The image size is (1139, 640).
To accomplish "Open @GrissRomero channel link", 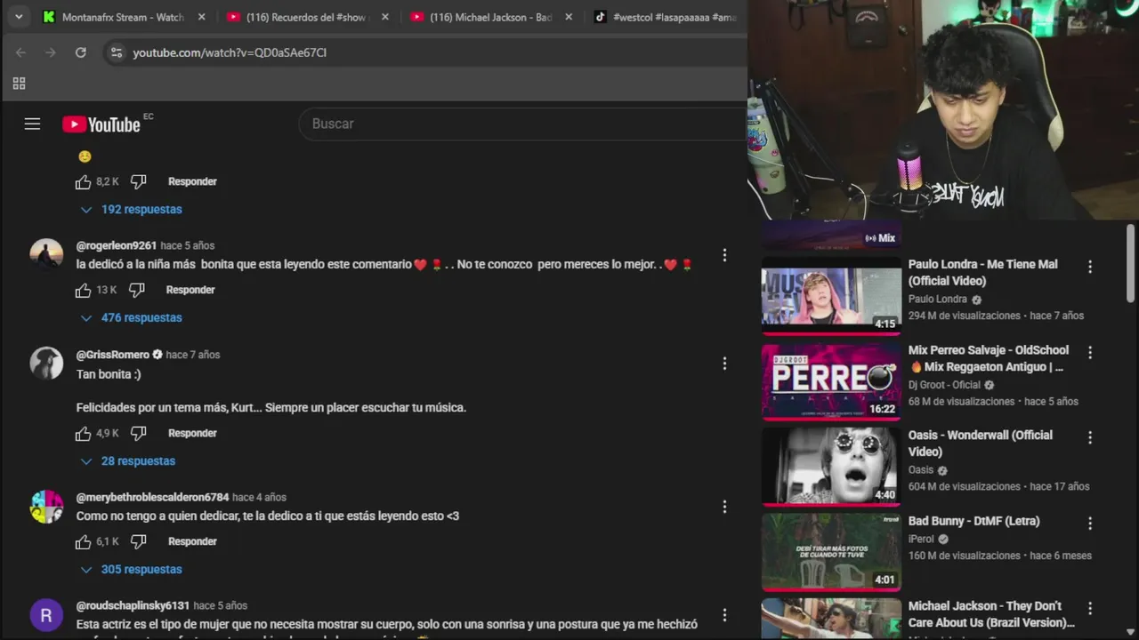I will pyautogui.click(x=113, y=355).
